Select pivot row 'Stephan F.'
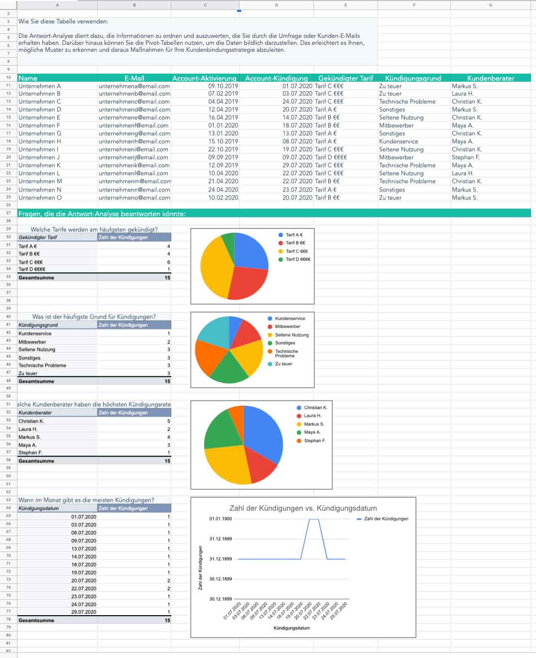Screen dimensions: 536x658 pyautogui.click(x=57, y=453)
